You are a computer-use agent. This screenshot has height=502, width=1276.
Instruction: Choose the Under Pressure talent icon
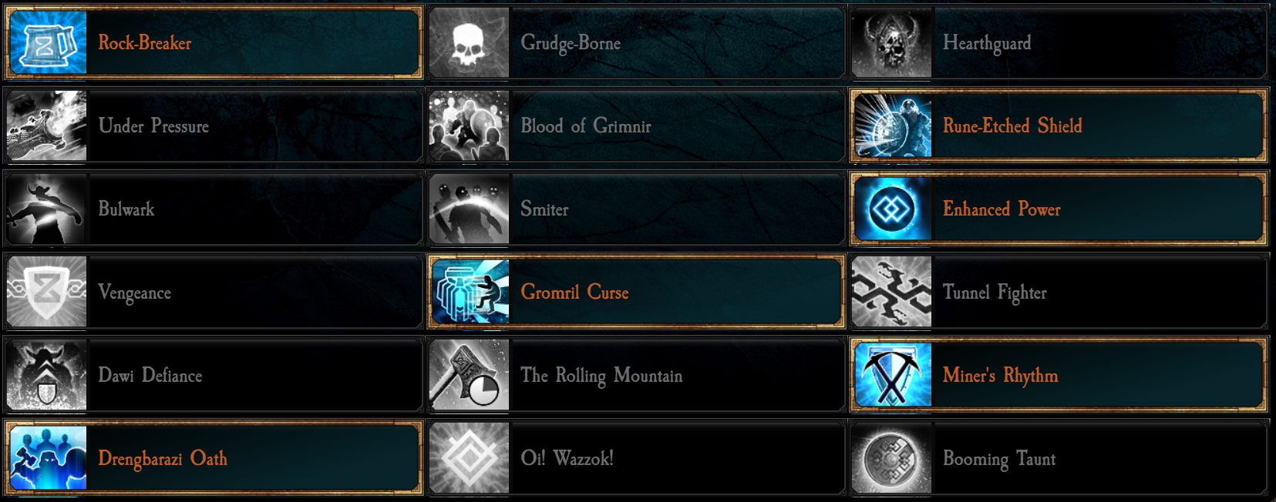point(47,125)
